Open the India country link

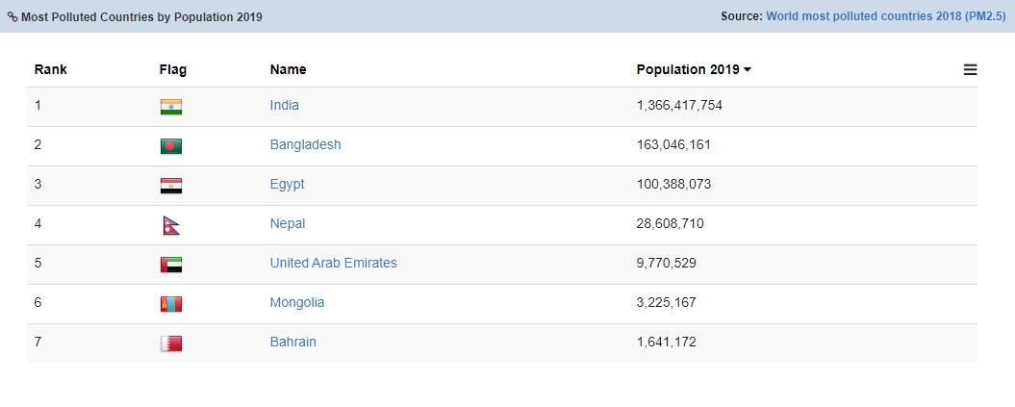284,105
